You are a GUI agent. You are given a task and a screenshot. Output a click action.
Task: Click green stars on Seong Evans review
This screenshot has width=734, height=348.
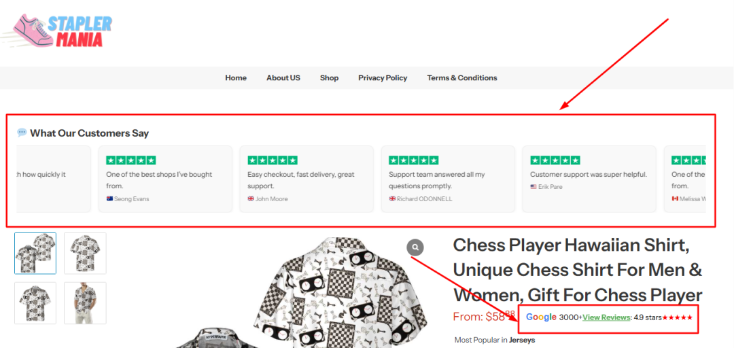(x=131, y=160)
